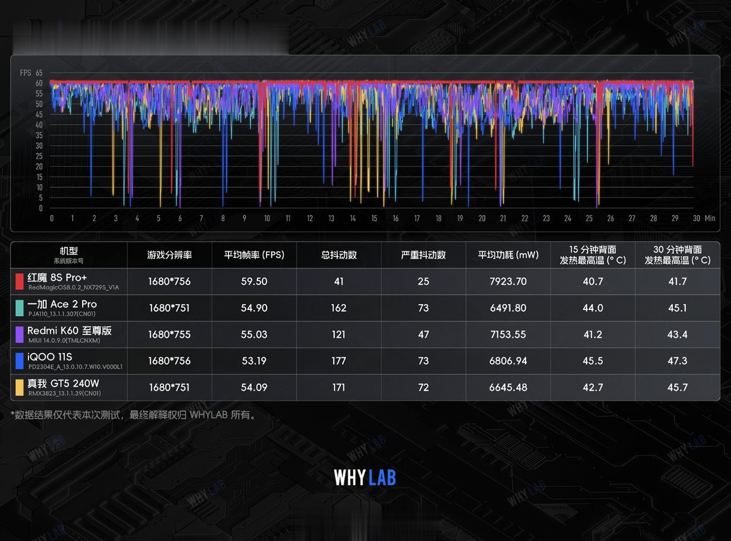Click severe jitter count 72
This screenshot has height=541, width=731.
[x=423, y=387]
